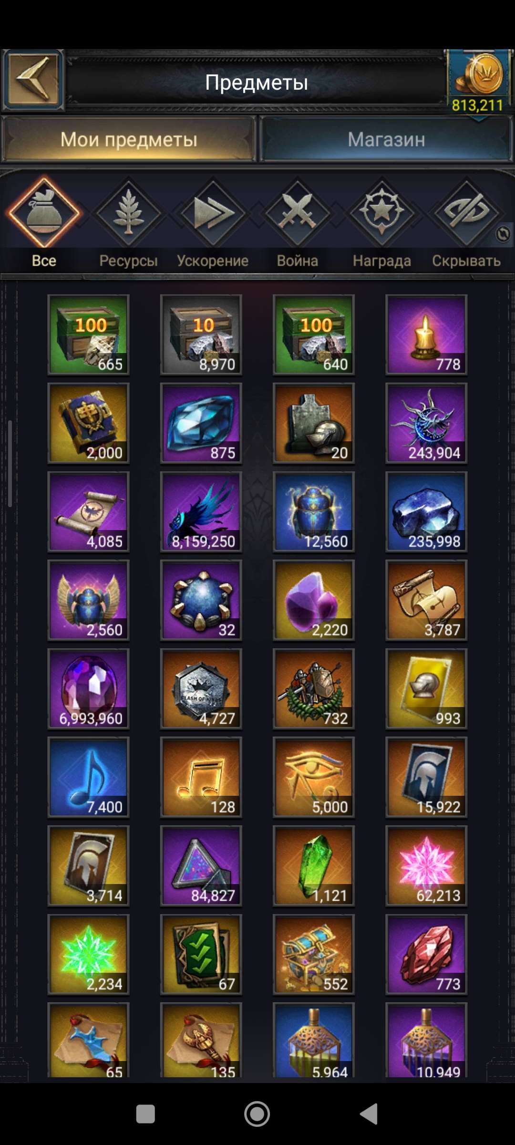The image size is (515, 1145).
Task: Choose the green checkmark cards item 67
Action: coord(201,954)
